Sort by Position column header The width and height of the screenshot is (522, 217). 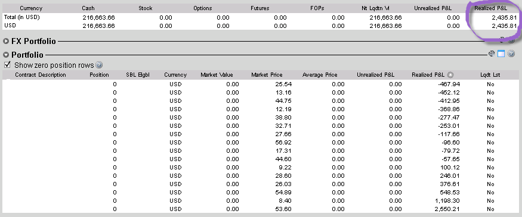pos(99,75)
